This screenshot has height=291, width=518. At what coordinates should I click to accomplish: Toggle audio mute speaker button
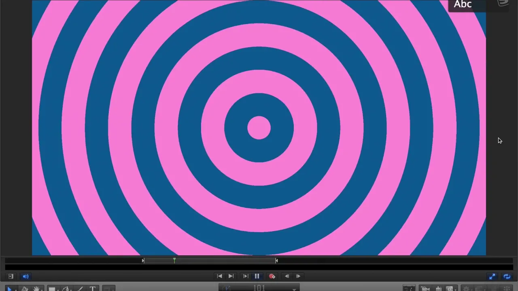(x=25, y=276)
